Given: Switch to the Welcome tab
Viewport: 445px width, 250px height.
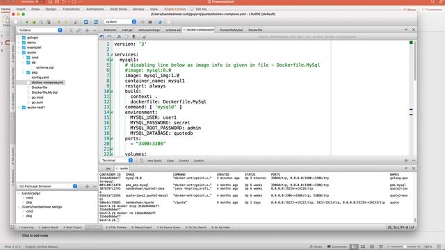Looking at the screenshot, I should click(x=110, y=30).
